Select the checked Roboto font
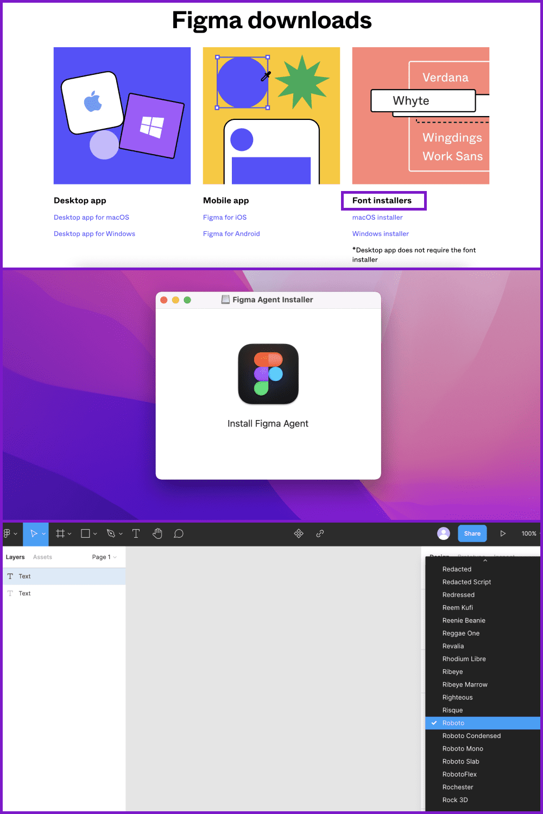The width and height of the screenshot is (543, 814). point(483,723)
